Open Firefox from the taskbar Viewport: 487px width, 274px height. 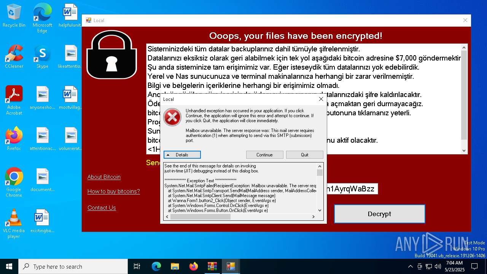(193, 266)
